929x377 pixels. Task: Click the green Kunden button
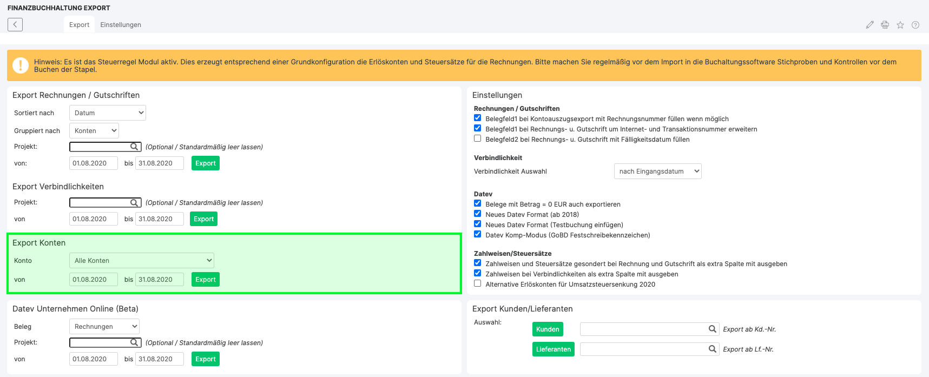pos(548,329)
